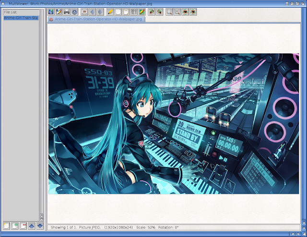Click the 'Rotation: 0°' status text
The width and height of the screenshot is (307, 237).
point(168,227)
